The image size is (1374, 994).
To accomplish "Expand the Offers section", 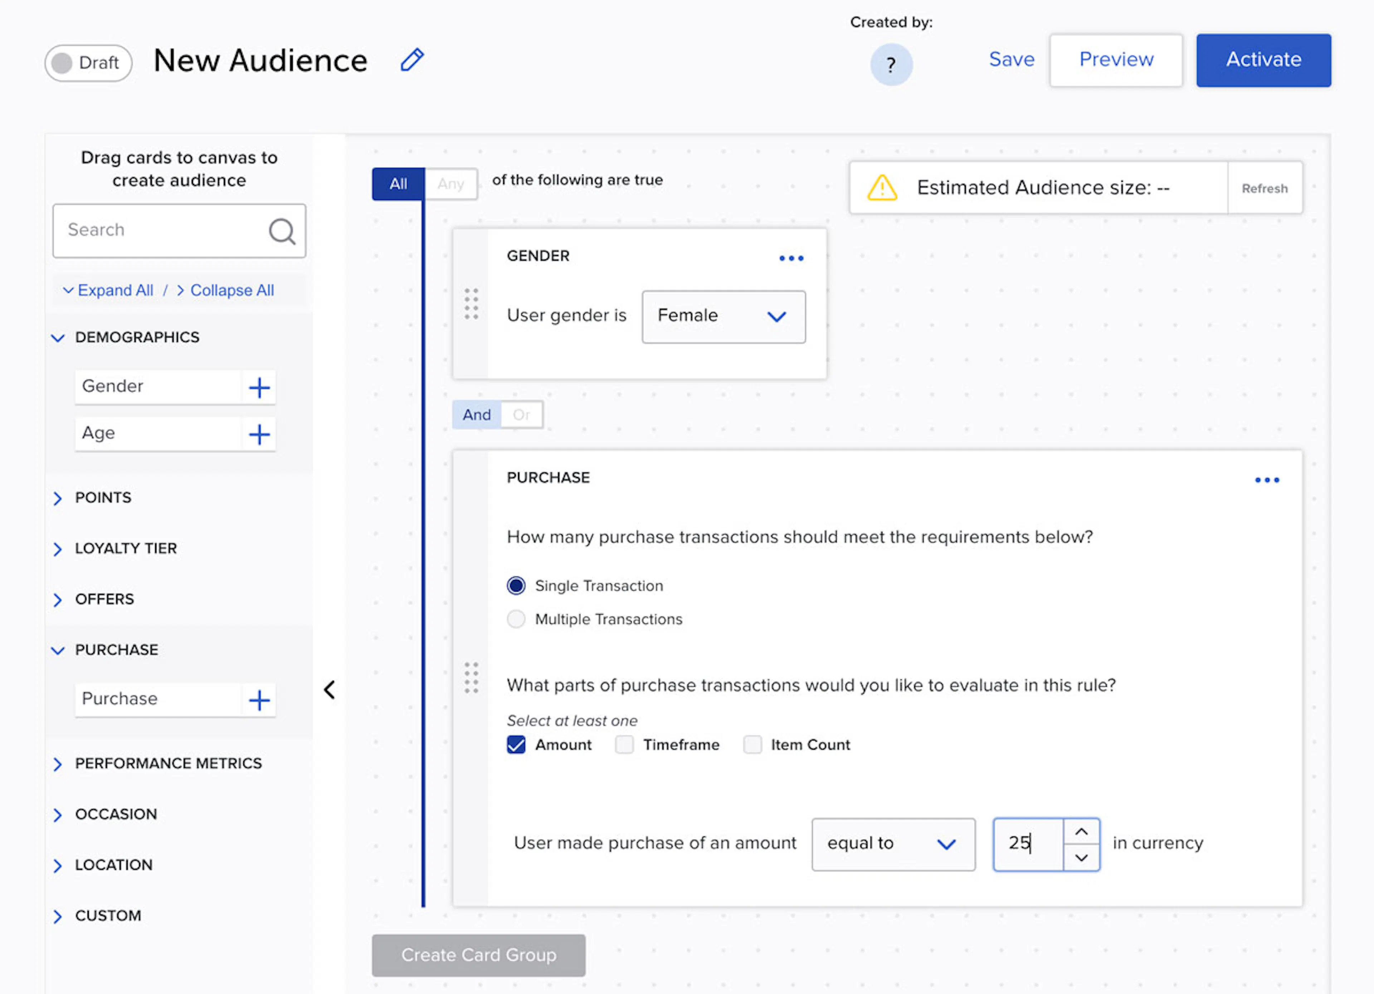I will (x=58, y=600).
